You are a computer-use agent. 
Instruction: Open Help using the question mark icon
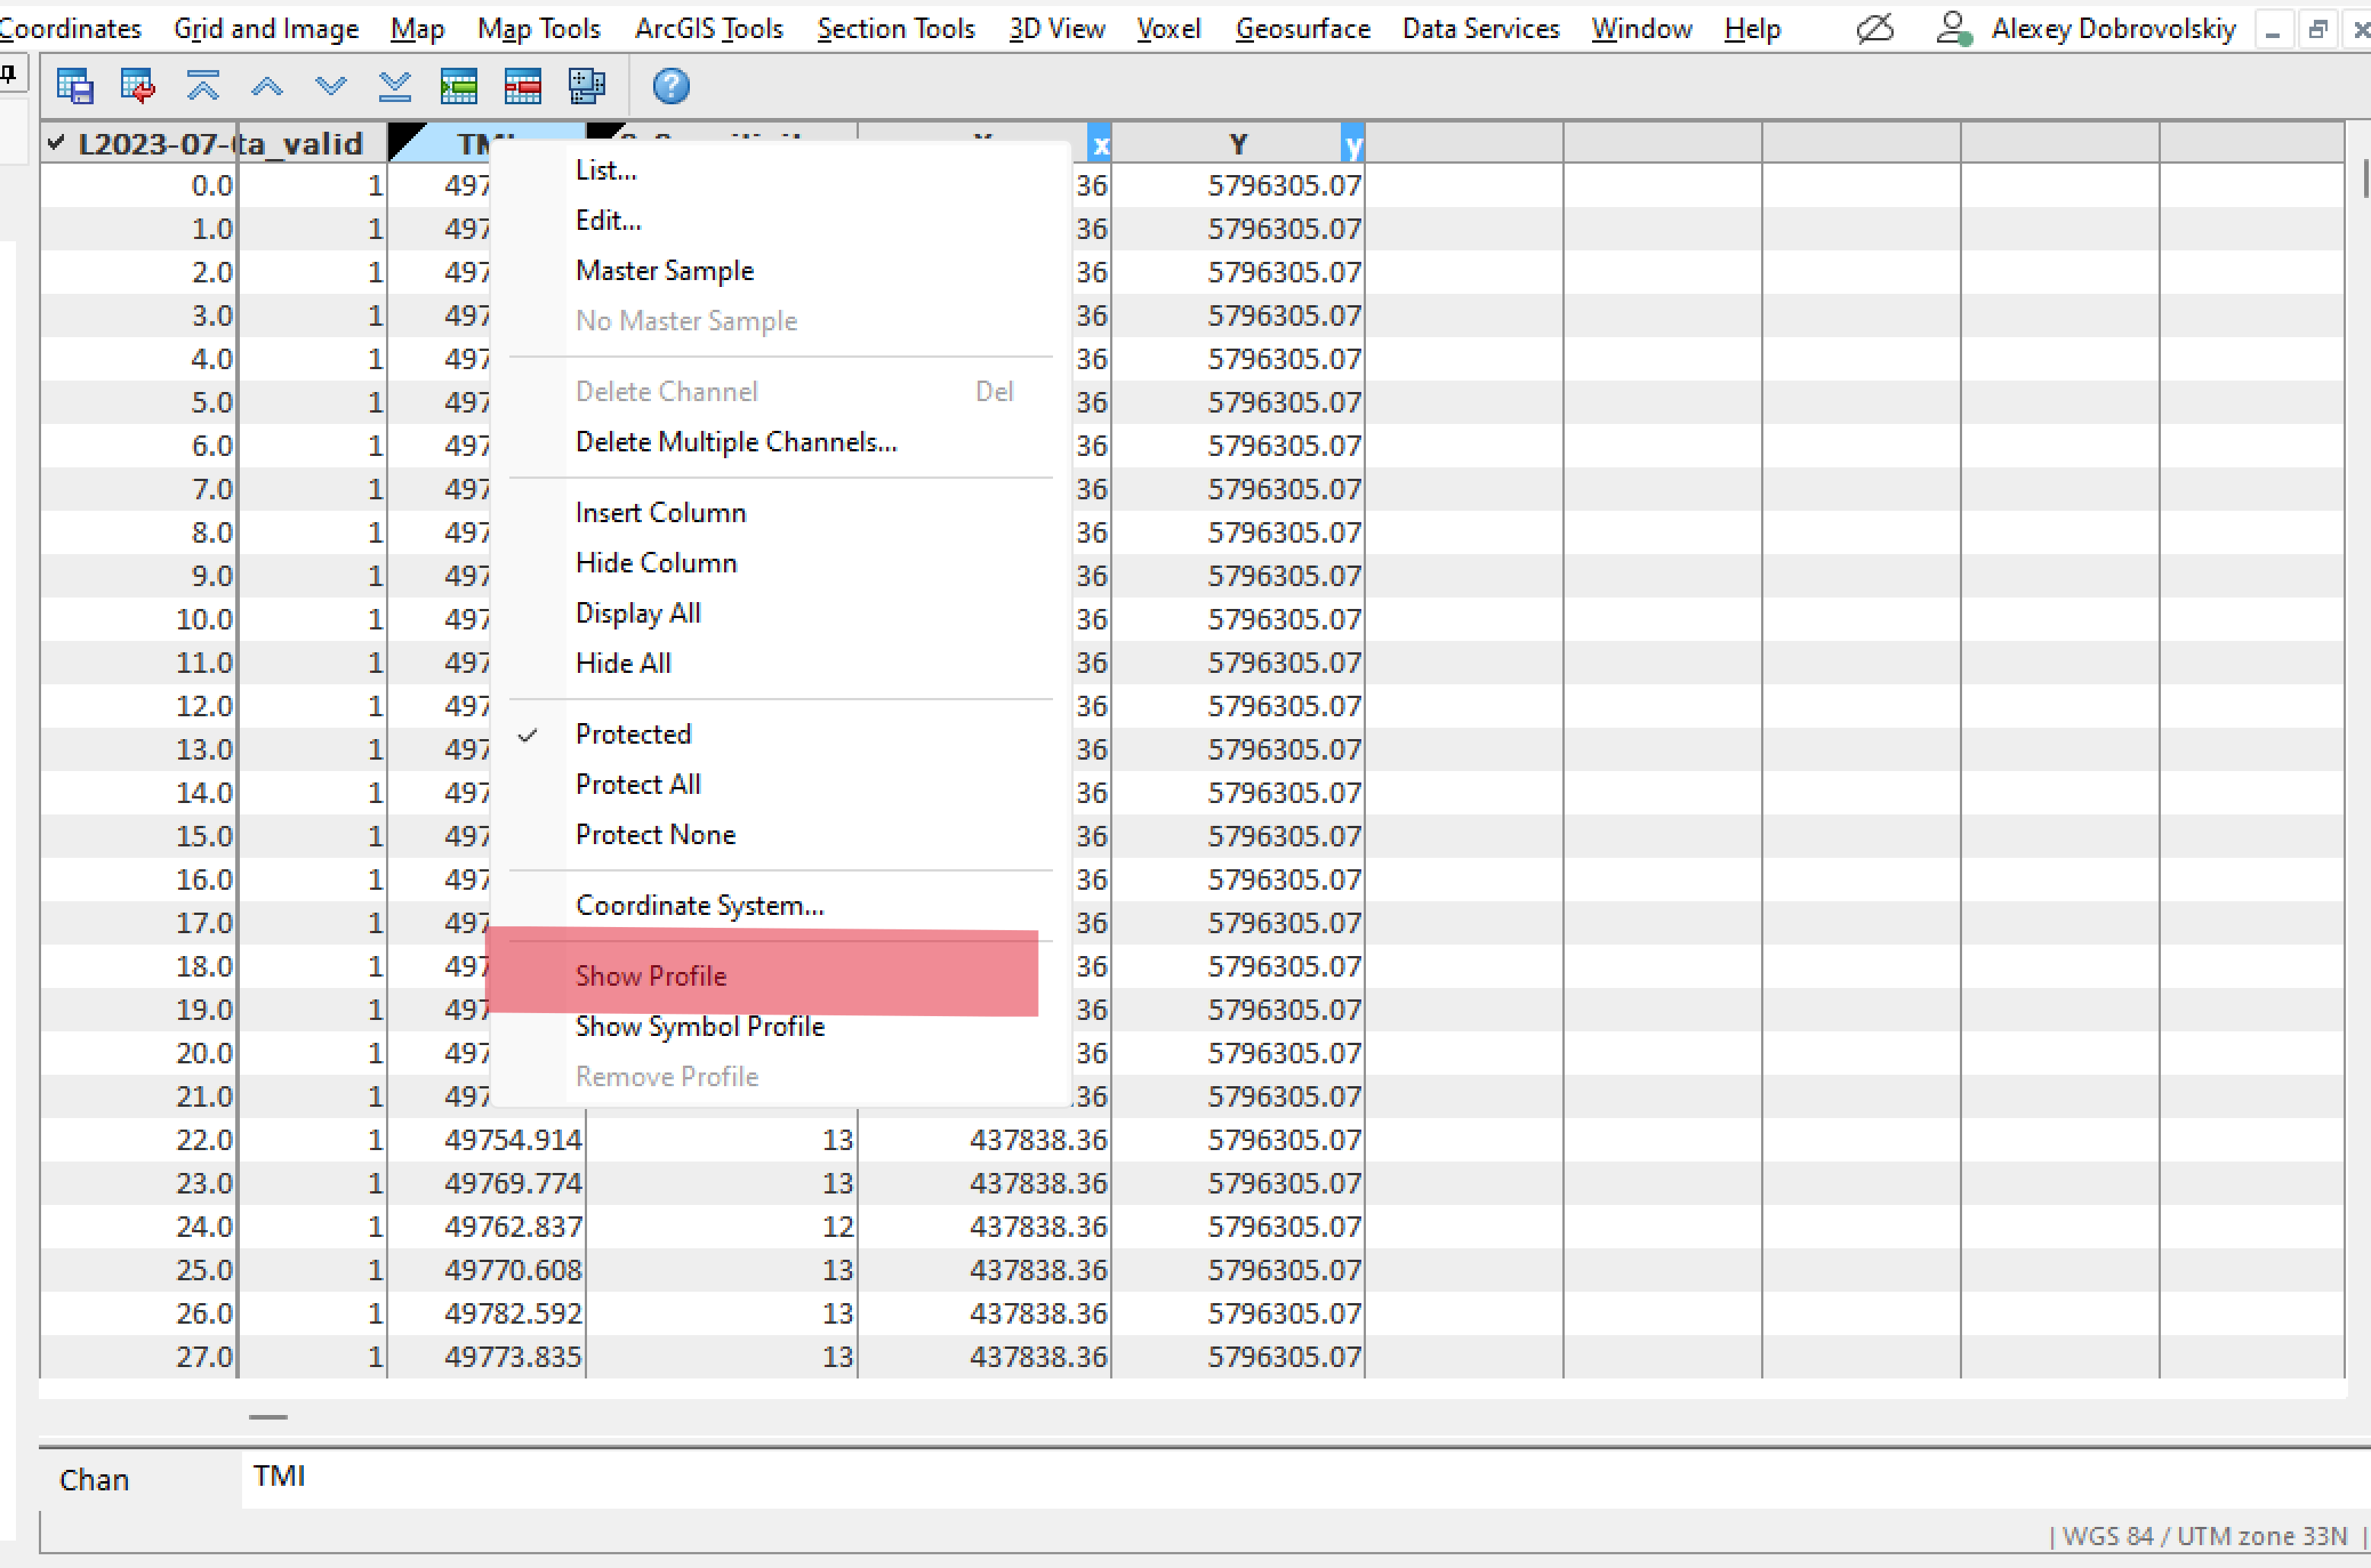point(671,86)
